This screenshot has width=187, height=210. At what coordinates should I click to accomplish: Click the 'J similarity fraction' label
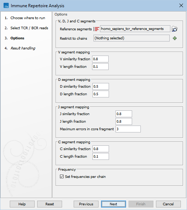click(x=75, y=114)
